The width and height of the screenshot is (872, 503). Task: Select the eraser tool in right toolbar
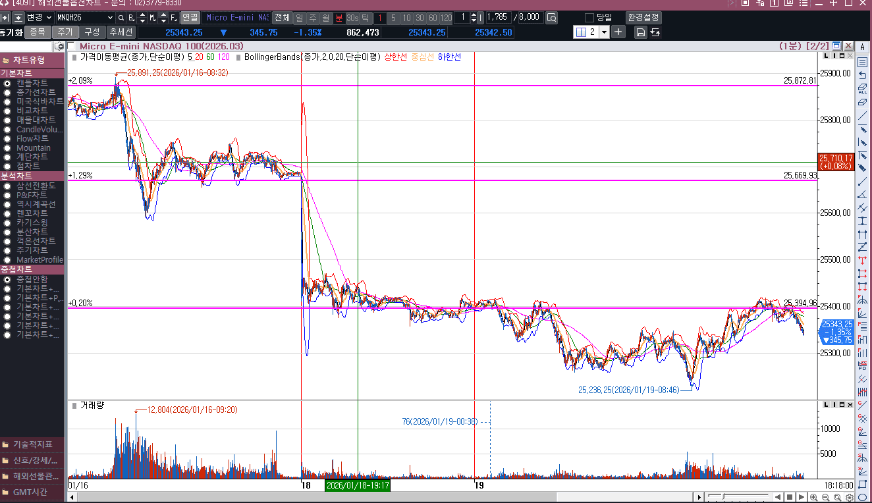[862, 101]
